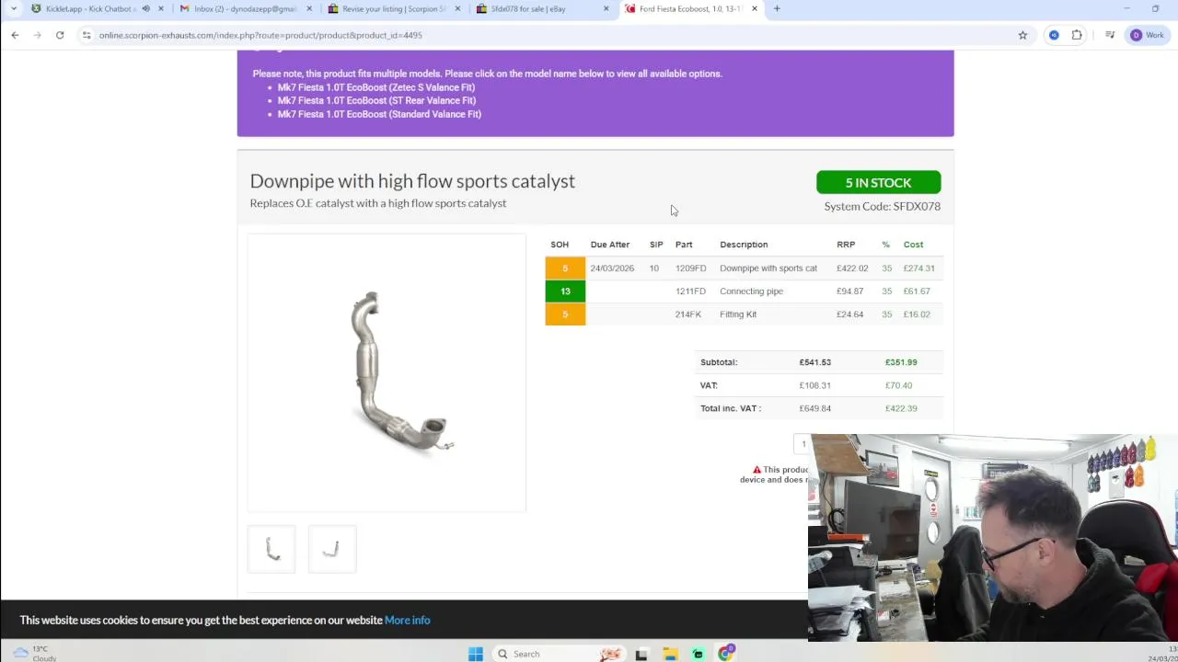Click the due date 24/03/2026
The width and height of the screenshot is (1178, 662).
612,268
